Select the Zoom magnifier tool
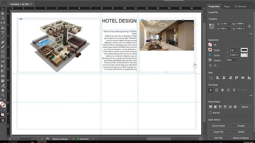255x143 pixels. [3, 95]
